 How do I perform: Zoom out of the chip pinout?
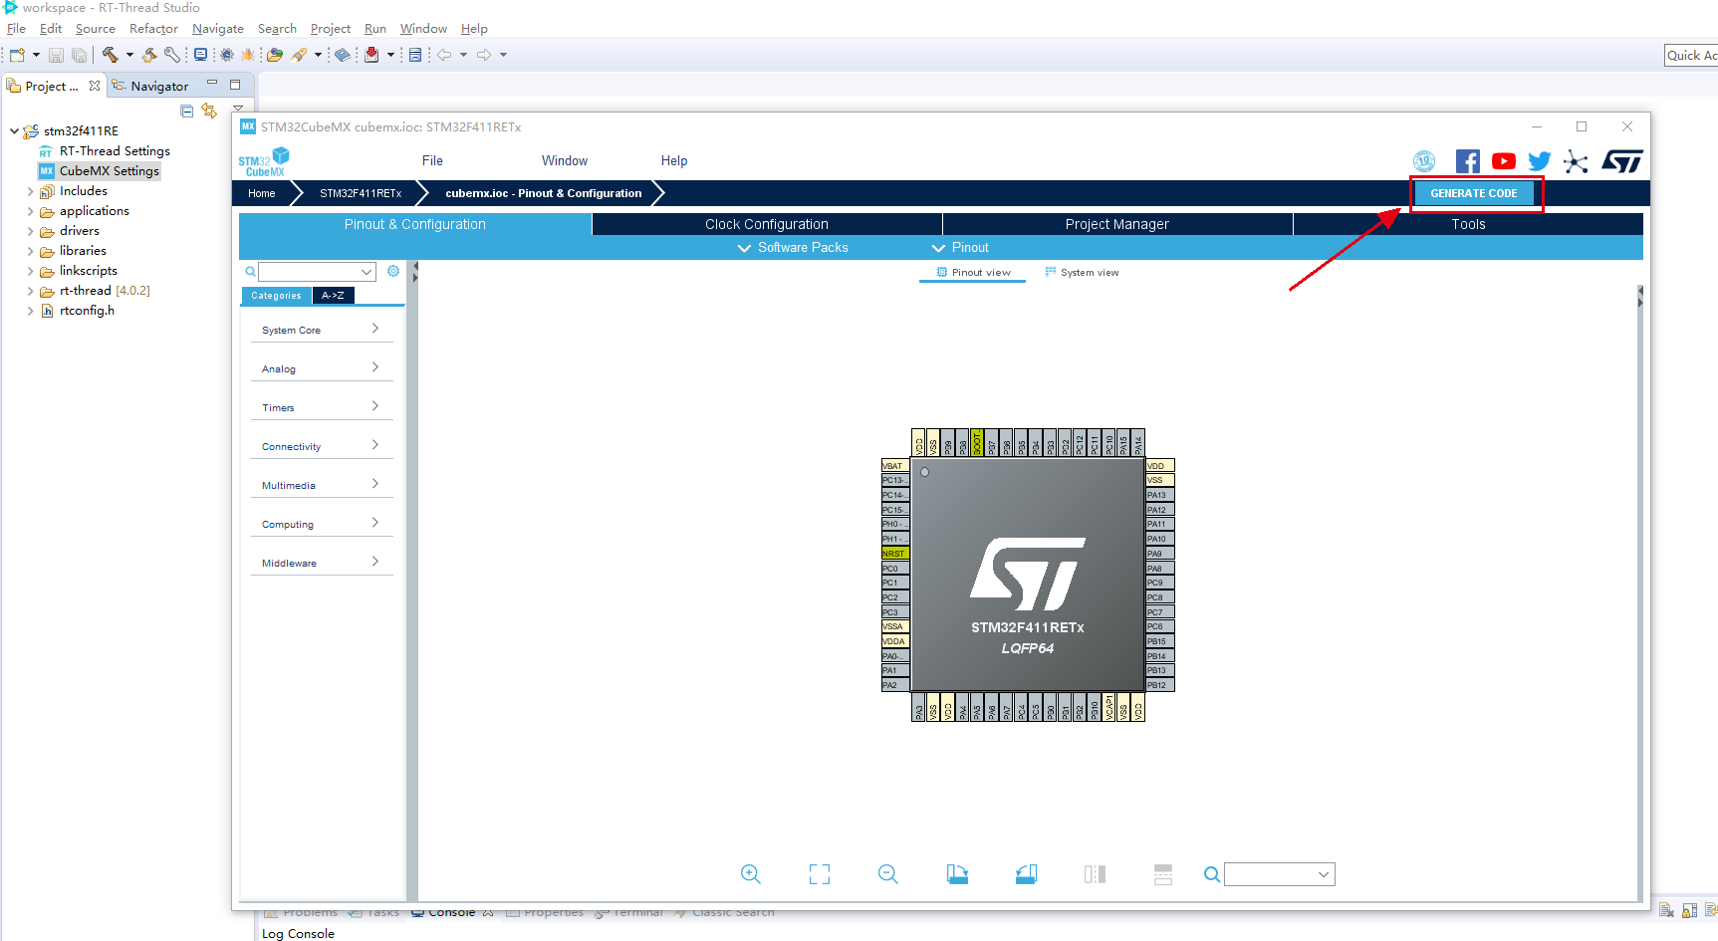888,874
